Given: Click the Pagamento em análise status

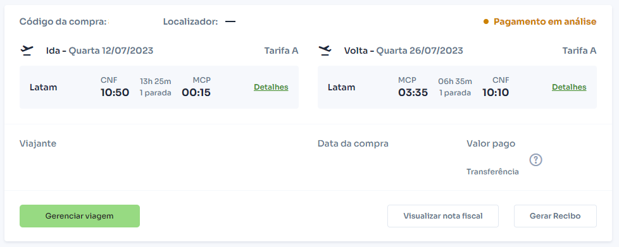Looking at the screenshot, I should 545,21.
